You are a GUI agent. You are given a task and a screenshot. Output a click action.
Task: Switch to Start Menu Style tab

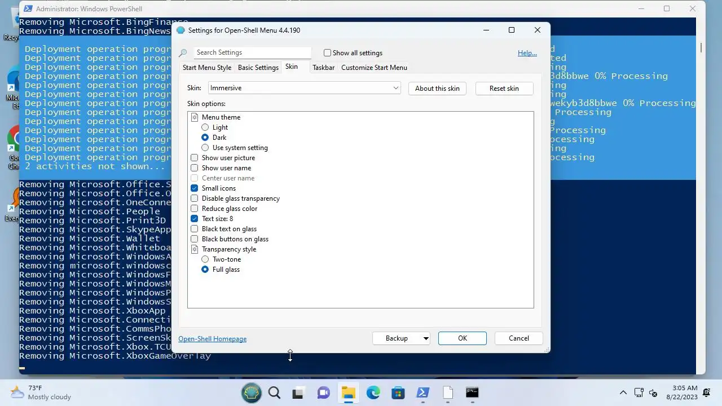(x=207, y=68)
